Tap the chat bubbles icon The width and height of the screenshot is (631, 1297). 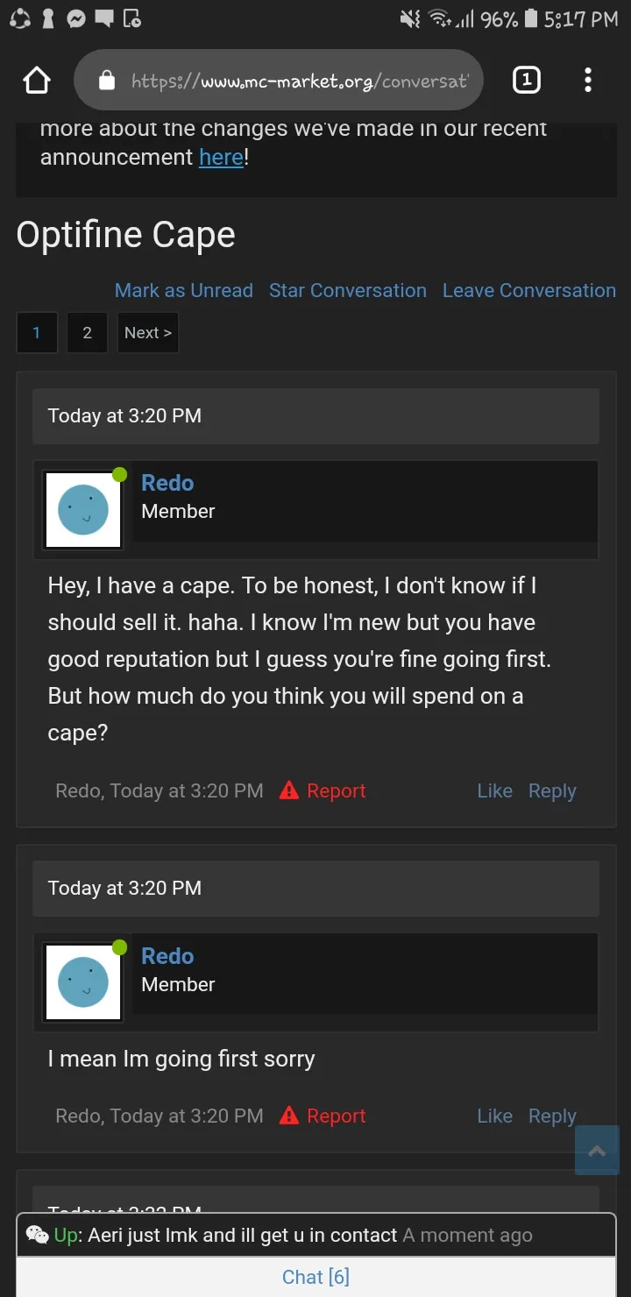pyautogui.click(x=37, y=1235)
